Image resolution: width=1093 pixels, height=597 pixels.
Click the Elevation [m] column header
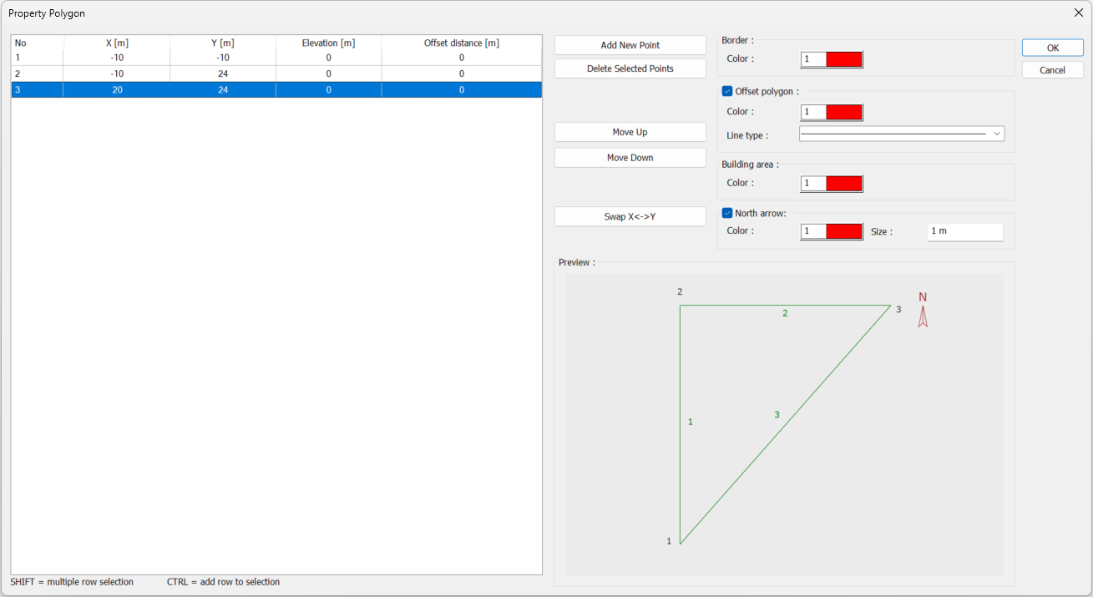click(328, 43)
